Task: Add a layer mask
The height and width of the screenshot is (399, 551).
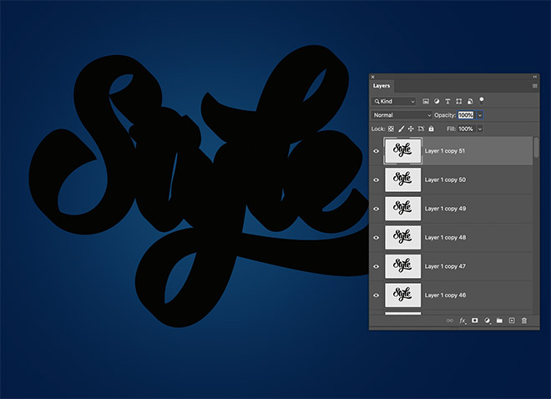Action: coord(475,321)
